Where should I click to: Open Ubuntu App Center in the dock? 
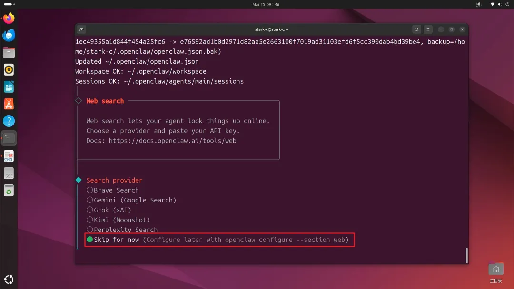click(9, 104)
